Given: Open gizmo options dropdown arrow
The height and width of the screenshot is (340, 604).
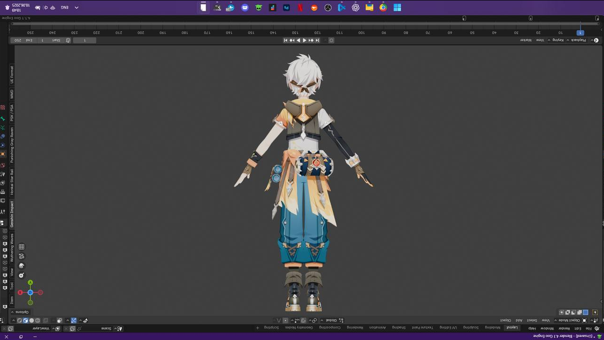Looking at the screenshot, I should [x=67, y=321].
